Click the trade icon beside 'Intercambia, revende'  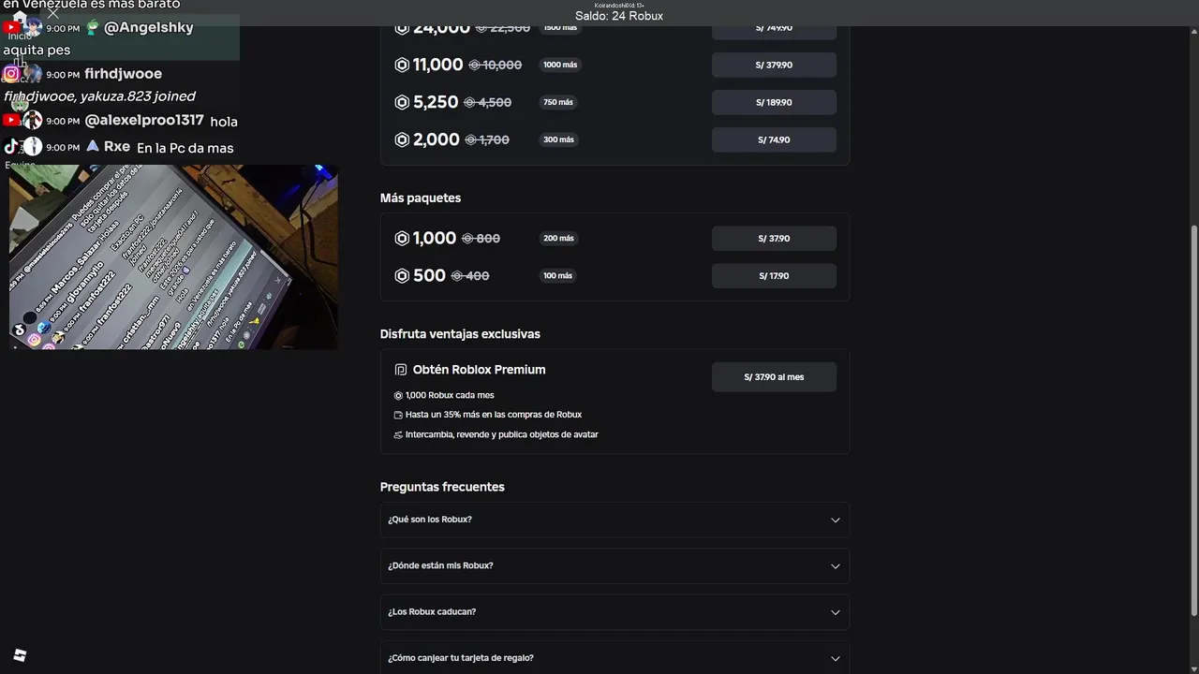(x=398, y=435)
